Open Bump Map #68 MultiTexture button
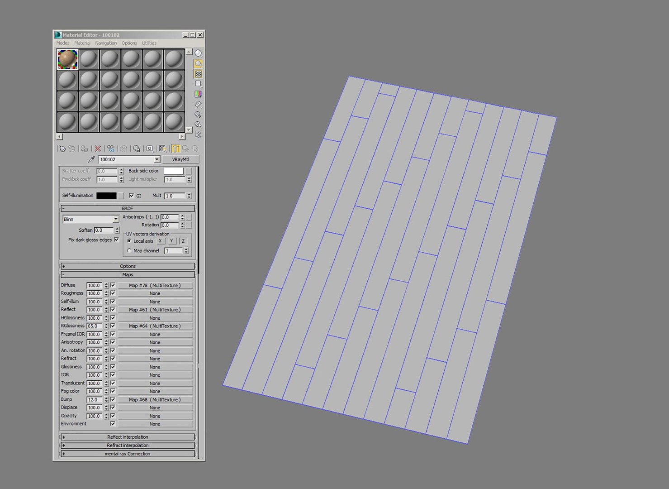The image size is (669, 489). pos(155,399)
